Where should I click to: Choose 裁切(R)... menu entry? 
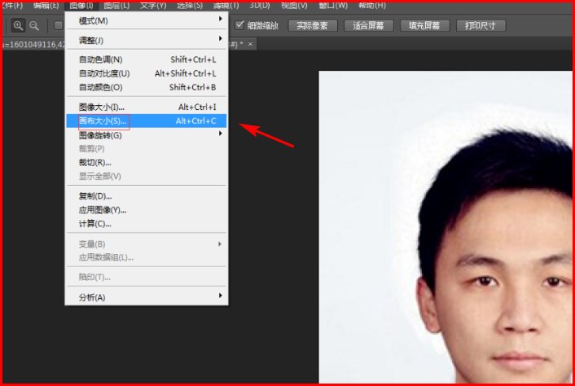pyautogui.click(x=95, y=162)
